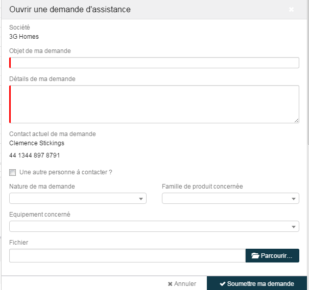Screen dimensions: 309x290
Task: Click 'Contact actuel de ma demande' label
Action: coord(53,134)
